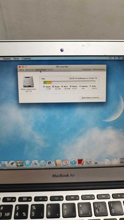The width and height of the screenshot is (124, 220).
Task: Minimize the Об этом Mac window
Action: point(22,67)
